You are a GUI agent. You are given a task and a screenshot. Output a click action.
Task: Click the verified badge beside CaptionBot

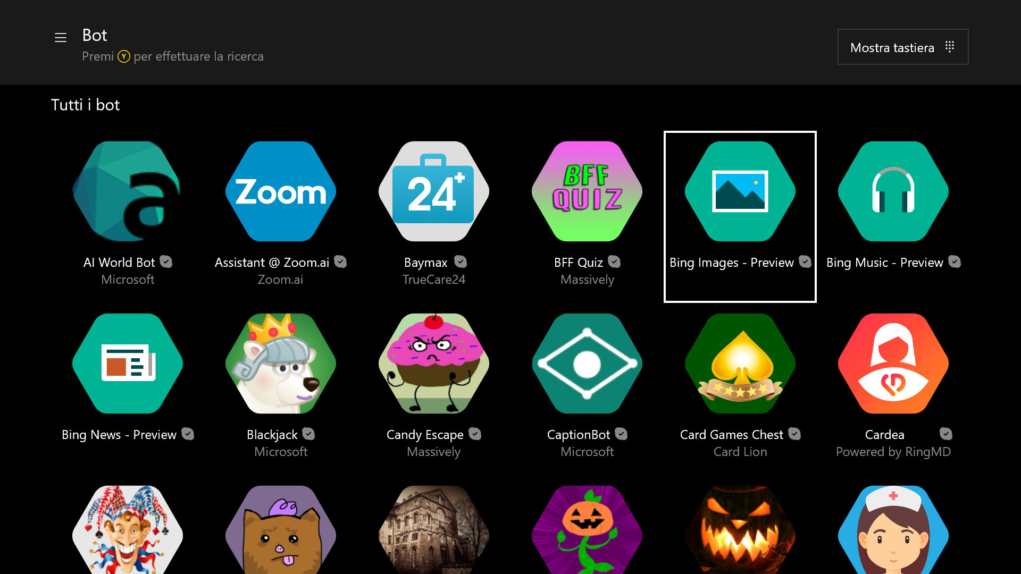coord(621,434)
